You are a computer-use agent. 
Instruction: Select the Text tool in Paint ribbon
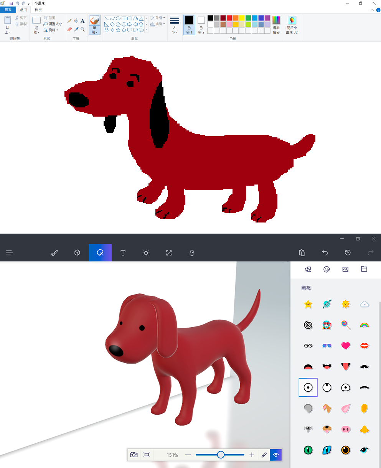tap(82, 21)
